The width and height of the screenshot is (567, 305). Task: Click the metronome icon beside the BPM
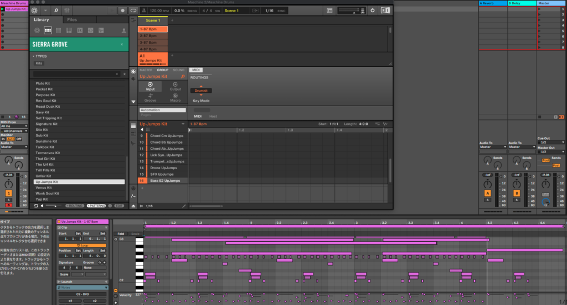(x=143, y=10)
